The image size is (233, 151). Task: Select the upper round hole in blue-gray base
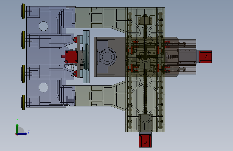[43, 26]
